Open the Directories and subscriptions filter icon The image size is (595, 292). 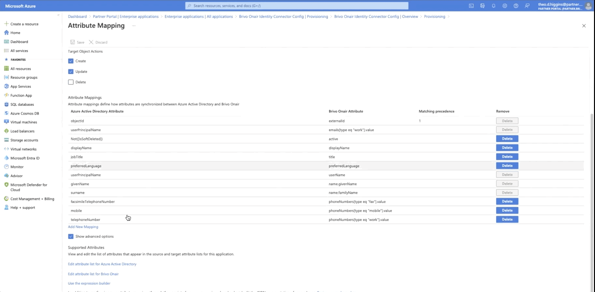click(x=483, y=6)
